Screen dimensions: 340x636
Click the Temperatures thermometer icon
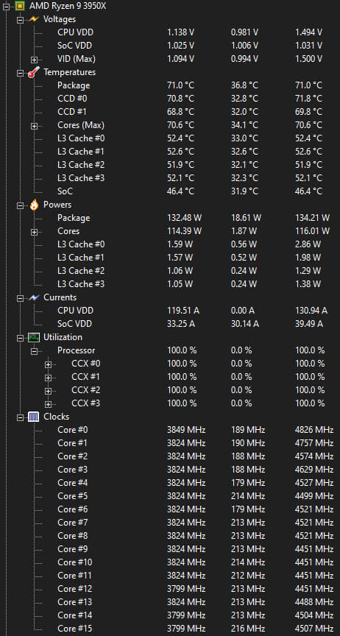coord(34,73)
